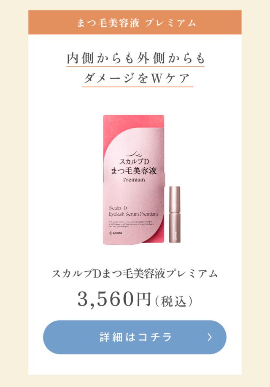Screen dimensions: 270x387
Task: Click the hanging hole at box top
Action: pos(121,122)
